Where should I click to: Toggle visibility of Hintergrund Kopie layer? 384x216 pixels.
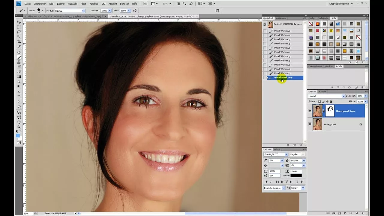(310, 111)
